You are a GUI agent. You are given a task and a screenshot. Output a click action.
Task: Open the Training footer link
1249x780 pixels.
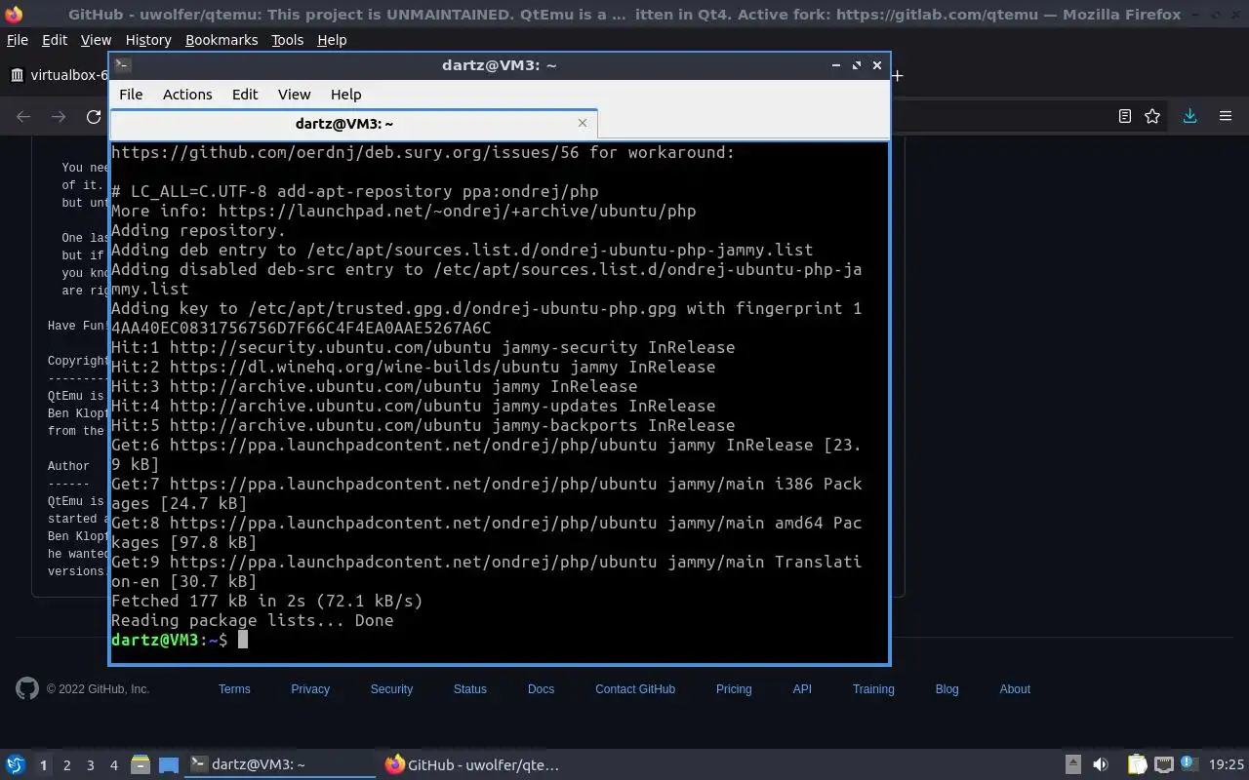click(873, 689)
